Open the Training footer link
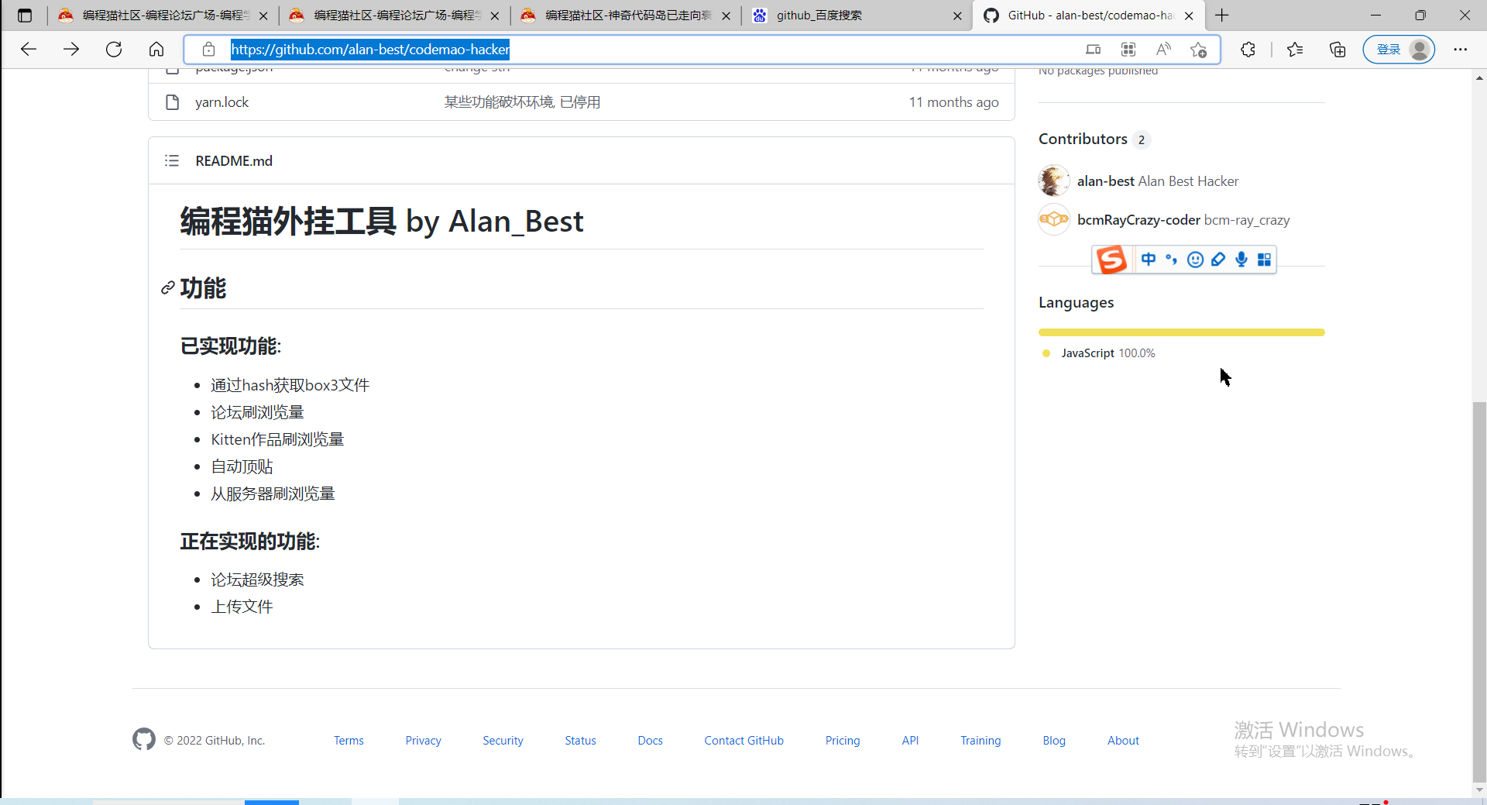The image size is (1487, 805). click(980, 741)
